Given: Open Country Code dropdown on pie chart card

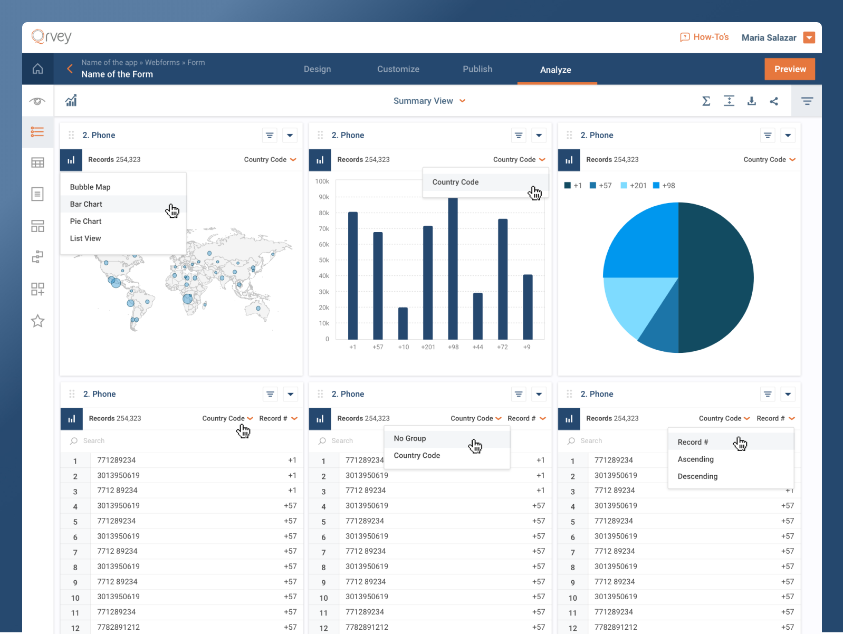Looking at the screenshot, I should tap(769, 159).
